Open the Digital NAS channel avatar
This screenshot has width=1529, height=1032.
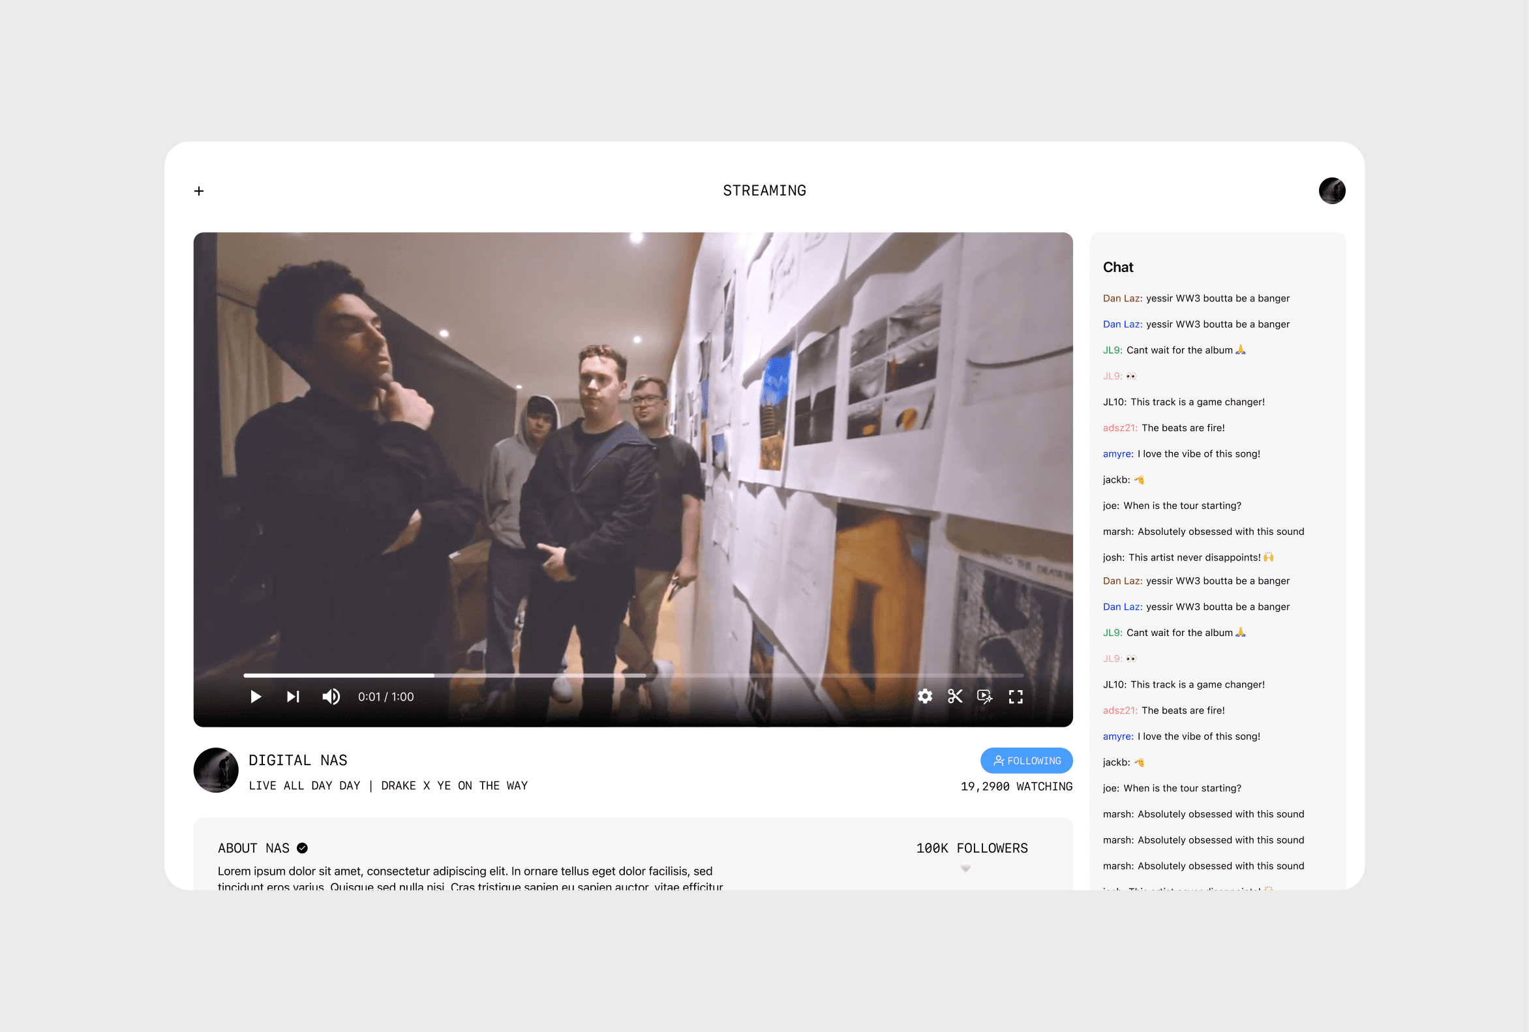pyautogui.click(x=216, y=770)
